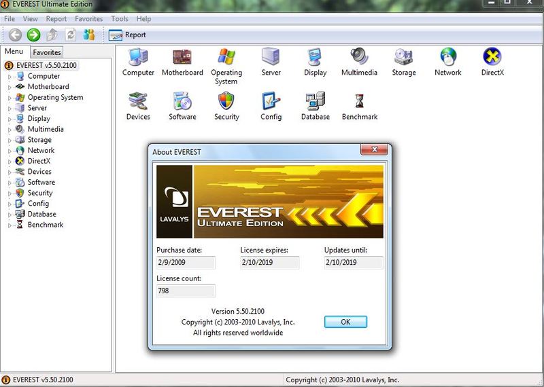Expand the Software tree node
The height and width of the screenshot is (387, 544).
click(10, 183)
